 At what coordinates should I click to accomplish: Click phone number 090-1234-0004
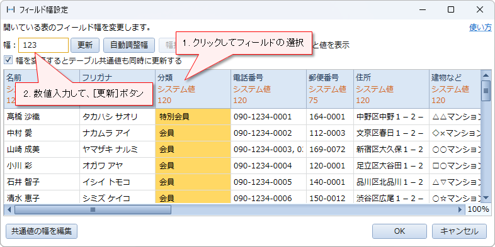[x=268, y=166]
